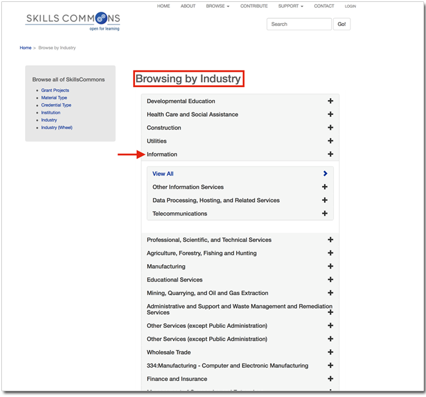426x397 pixels.
Task: Click the Go! search button
Action: click(342, 24)
